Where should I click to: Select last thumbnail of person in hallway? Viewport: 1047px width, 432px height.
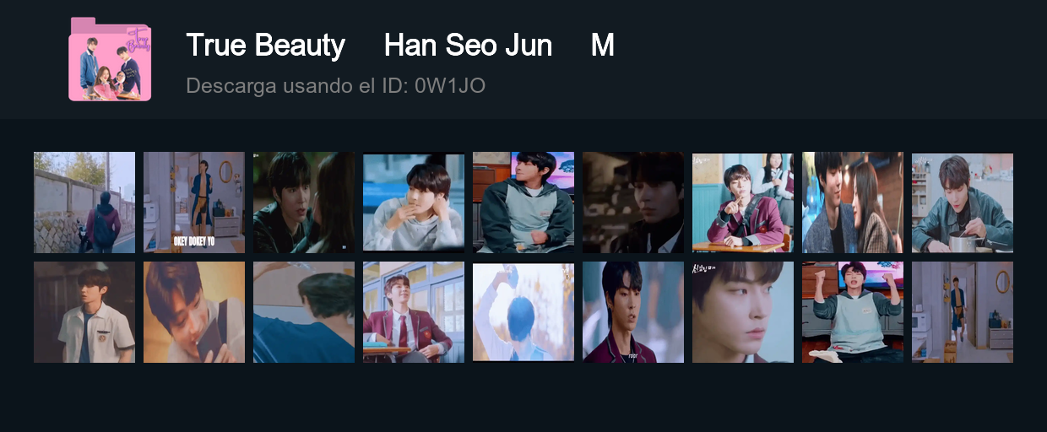point(963,312)
